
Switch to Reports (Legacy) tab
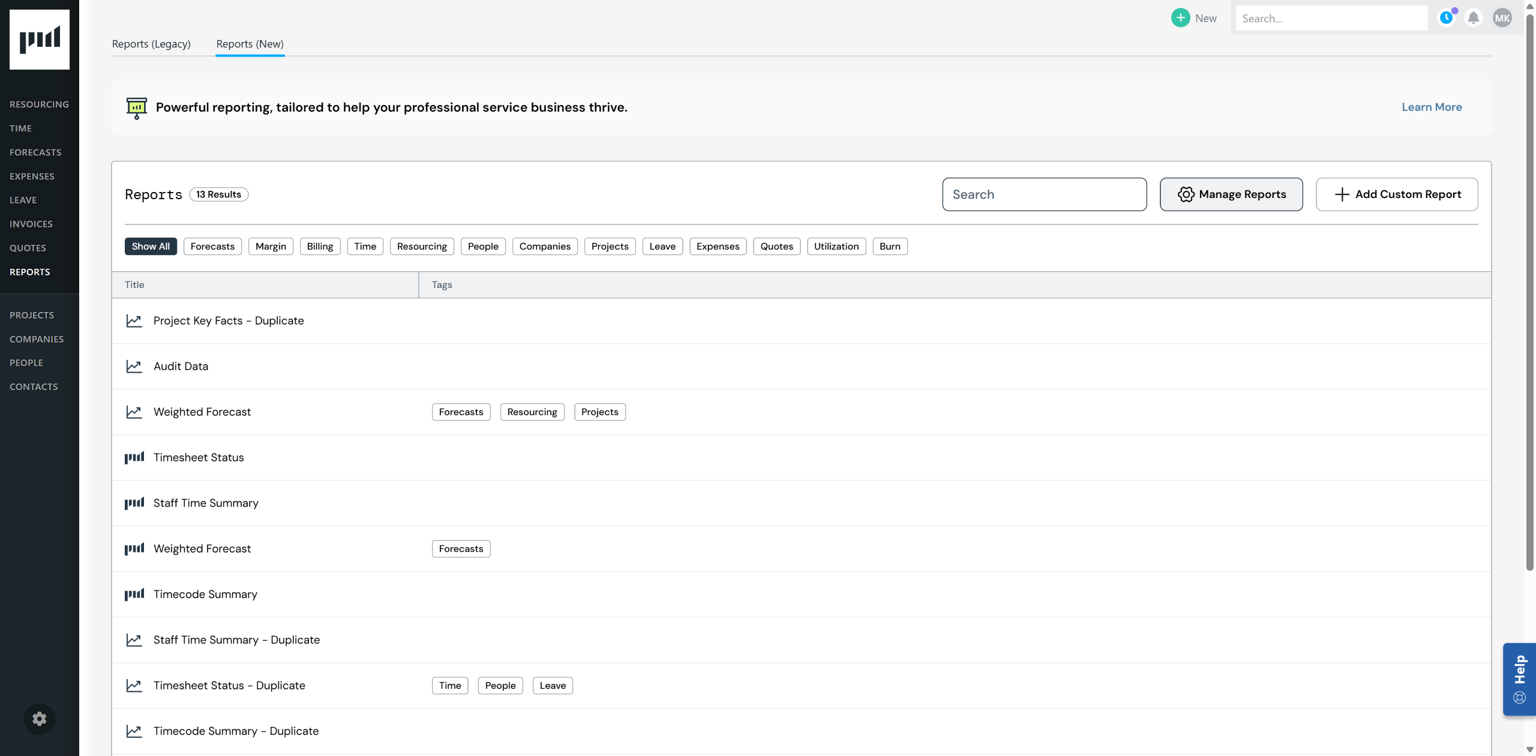pyautogui.click(x=151, y=44)
